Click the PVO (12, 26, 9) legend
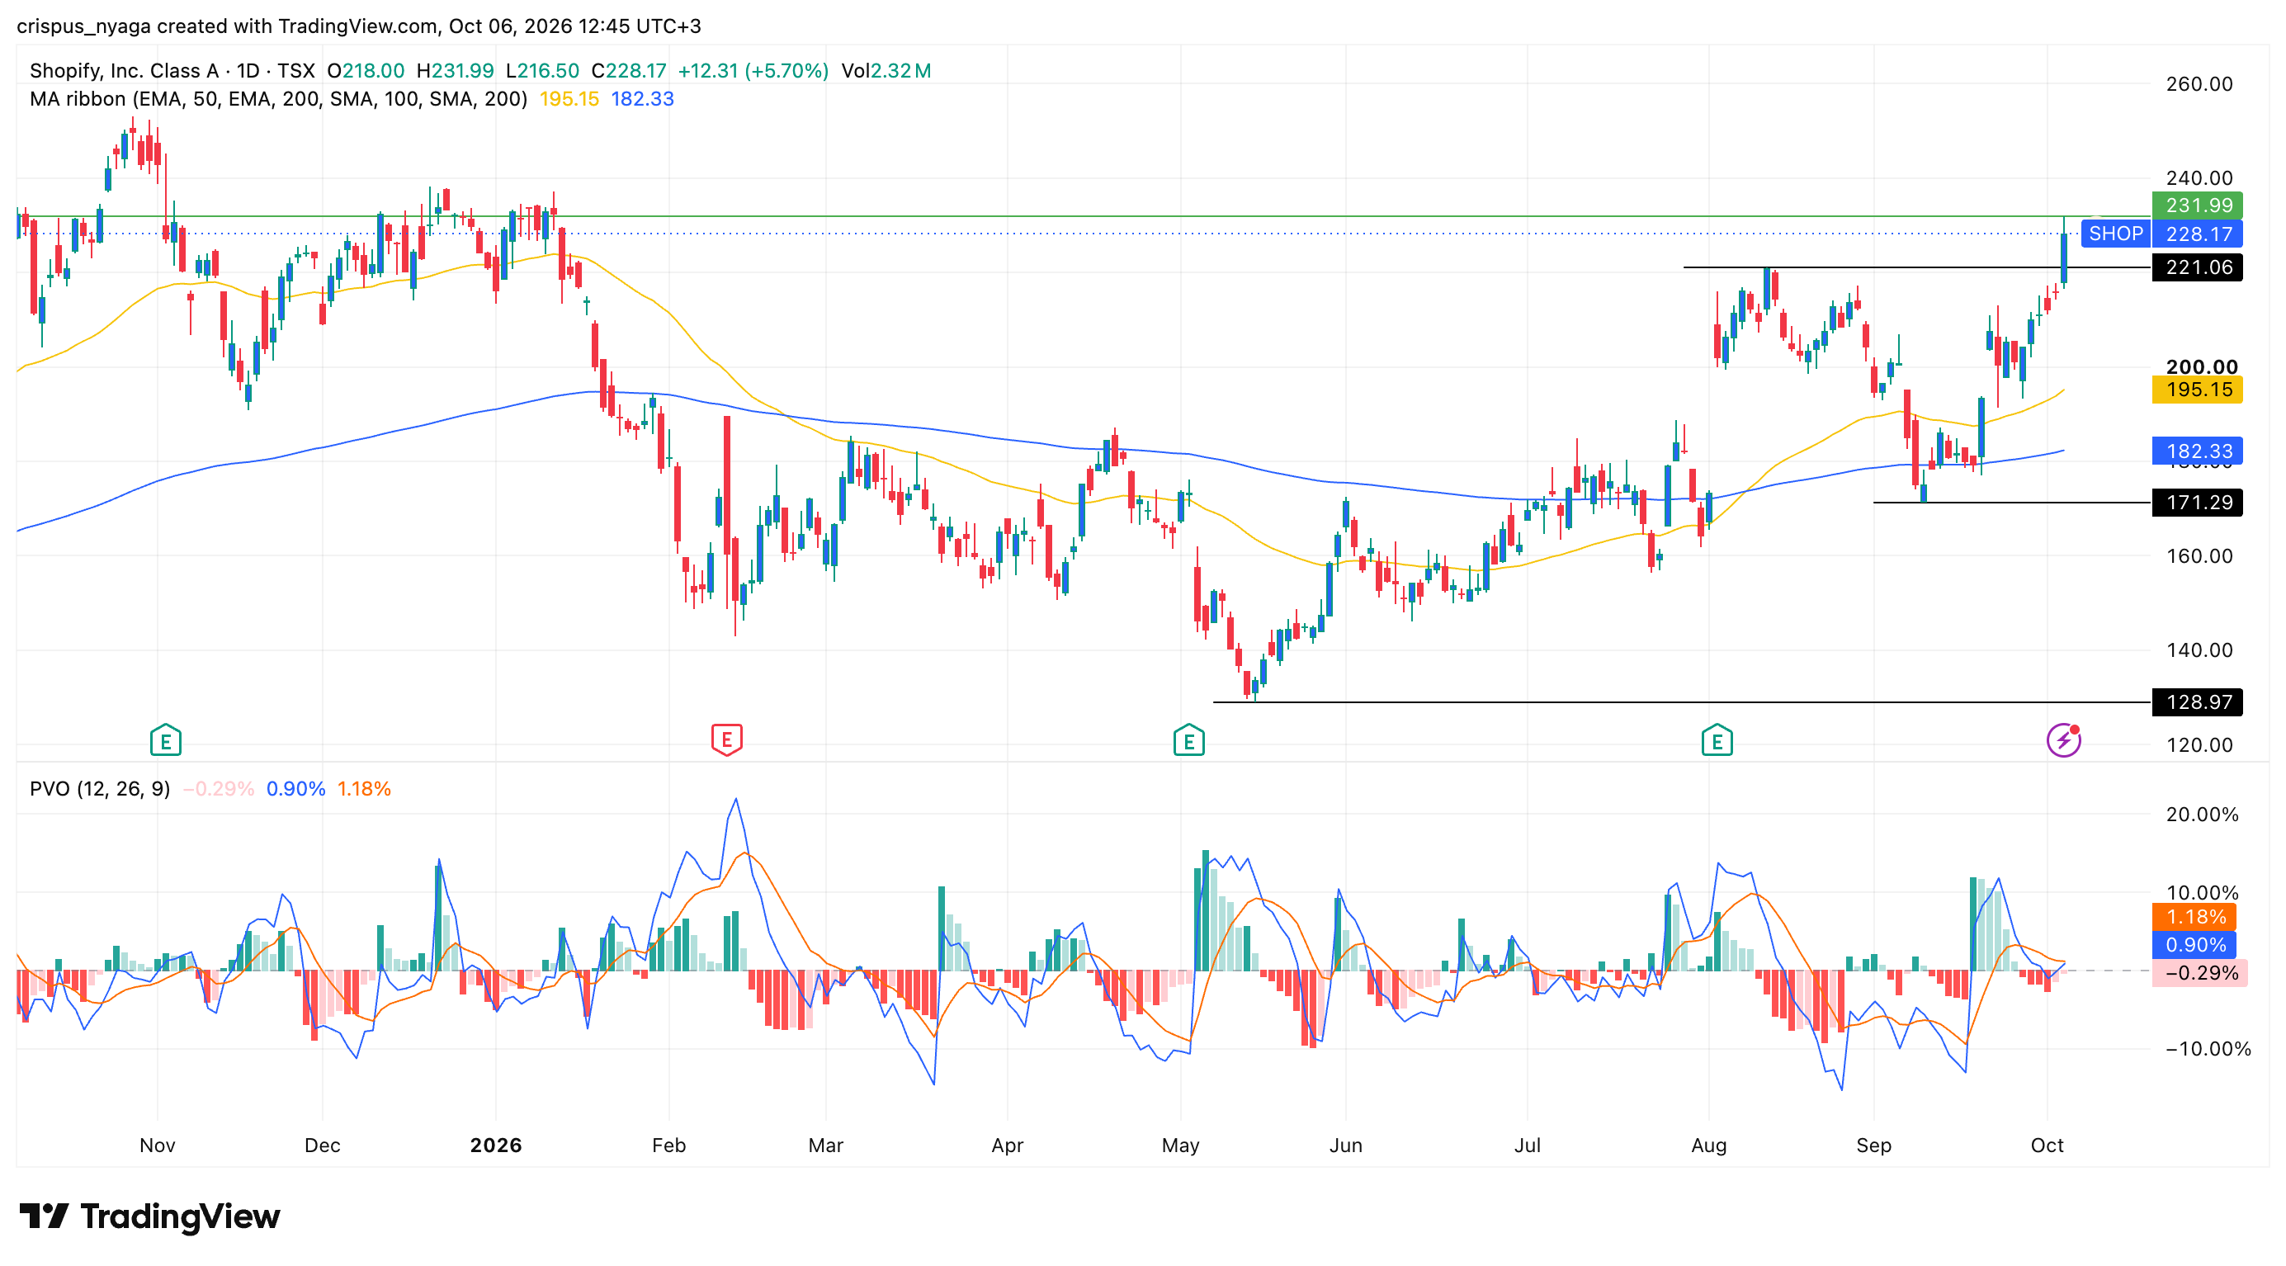This screenshot has width=2286, height=1266. (x=101, y=789)
